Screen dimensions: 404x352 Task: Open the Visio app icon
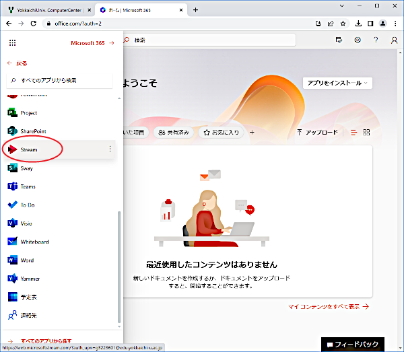coord(12,223)
